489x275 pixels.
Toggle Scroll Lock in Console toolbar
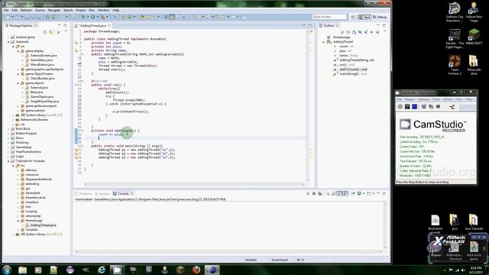point(334,193)
